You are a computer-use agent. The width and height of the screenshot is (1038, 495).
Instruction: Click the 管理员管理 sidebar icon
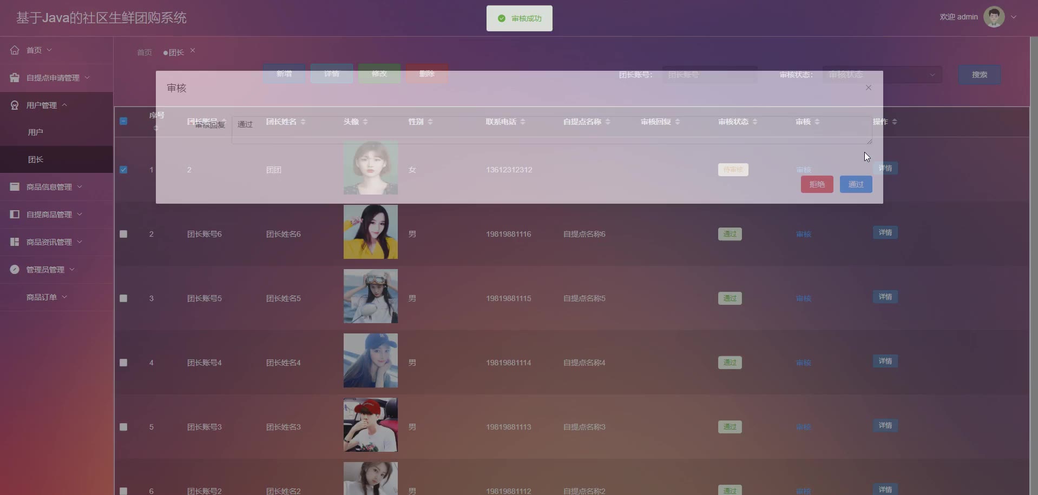tap(15, 269)
